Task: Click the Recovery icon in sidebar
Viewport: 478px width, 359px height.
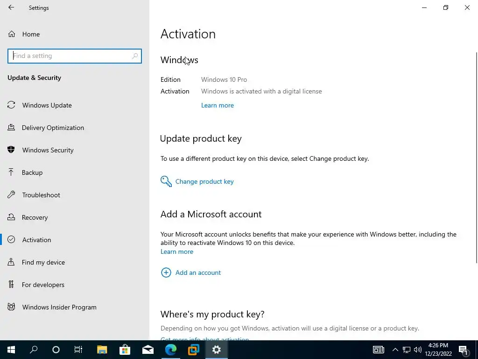Action: coord(11,217)
